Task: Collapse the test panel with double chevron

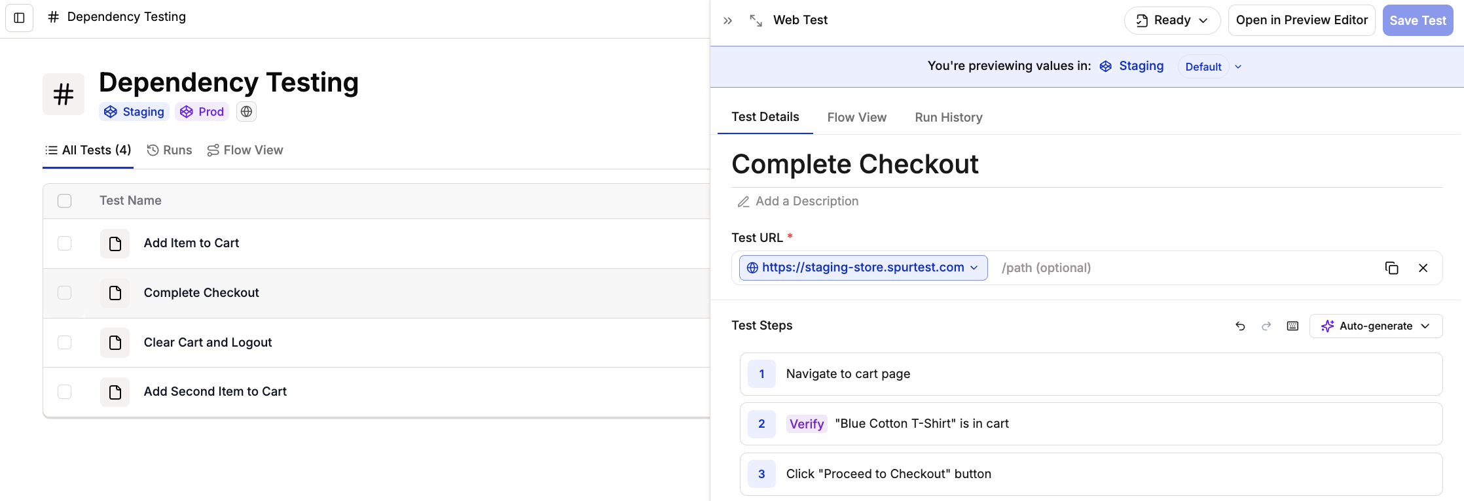Action: [x=727, y=20]
